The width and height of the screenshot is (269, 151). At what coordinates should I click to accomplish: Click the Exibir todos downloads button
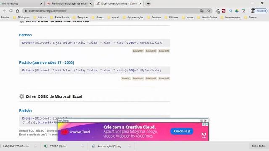(x=258, y=146)
